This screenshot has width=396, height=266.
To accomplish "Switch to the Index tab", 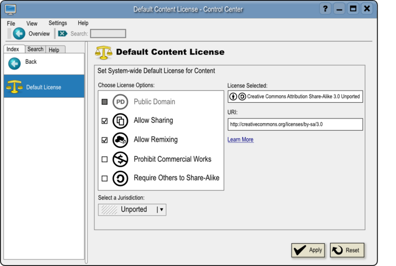I will coord(13,49).
